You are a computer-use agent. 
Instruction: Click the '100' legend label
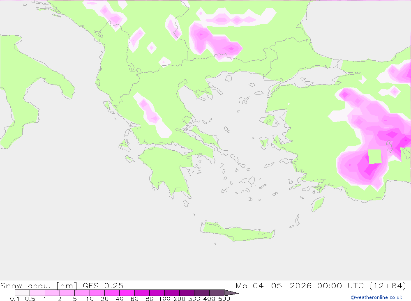[165, 299]
